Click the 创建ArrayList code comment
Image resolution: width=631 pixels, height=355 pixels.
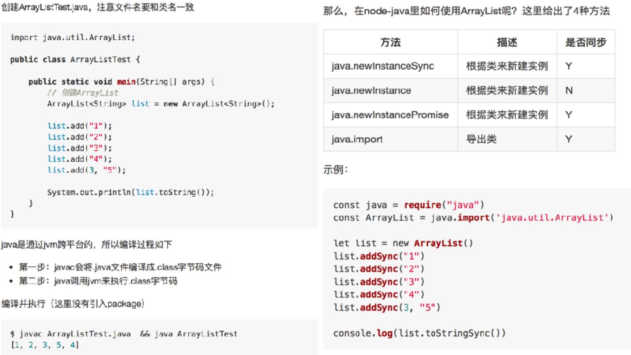(83, 93)
